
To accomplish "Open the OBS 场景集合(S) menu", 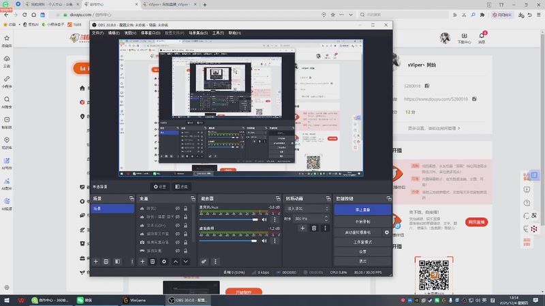I will click(x=198, y=33).
